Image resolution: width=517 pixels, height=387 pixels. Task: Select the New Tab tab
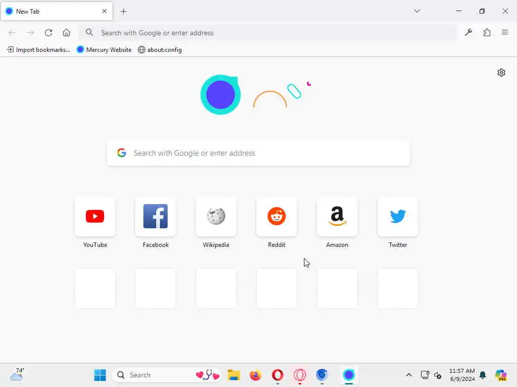pyautogui.click(x=57, y=12)
